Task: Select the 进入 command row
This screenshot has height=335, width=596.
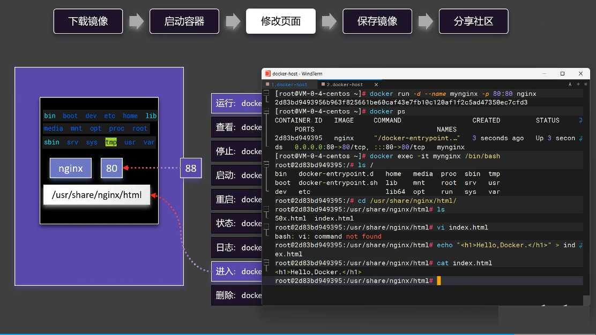Action: click(x=236, y=271)
